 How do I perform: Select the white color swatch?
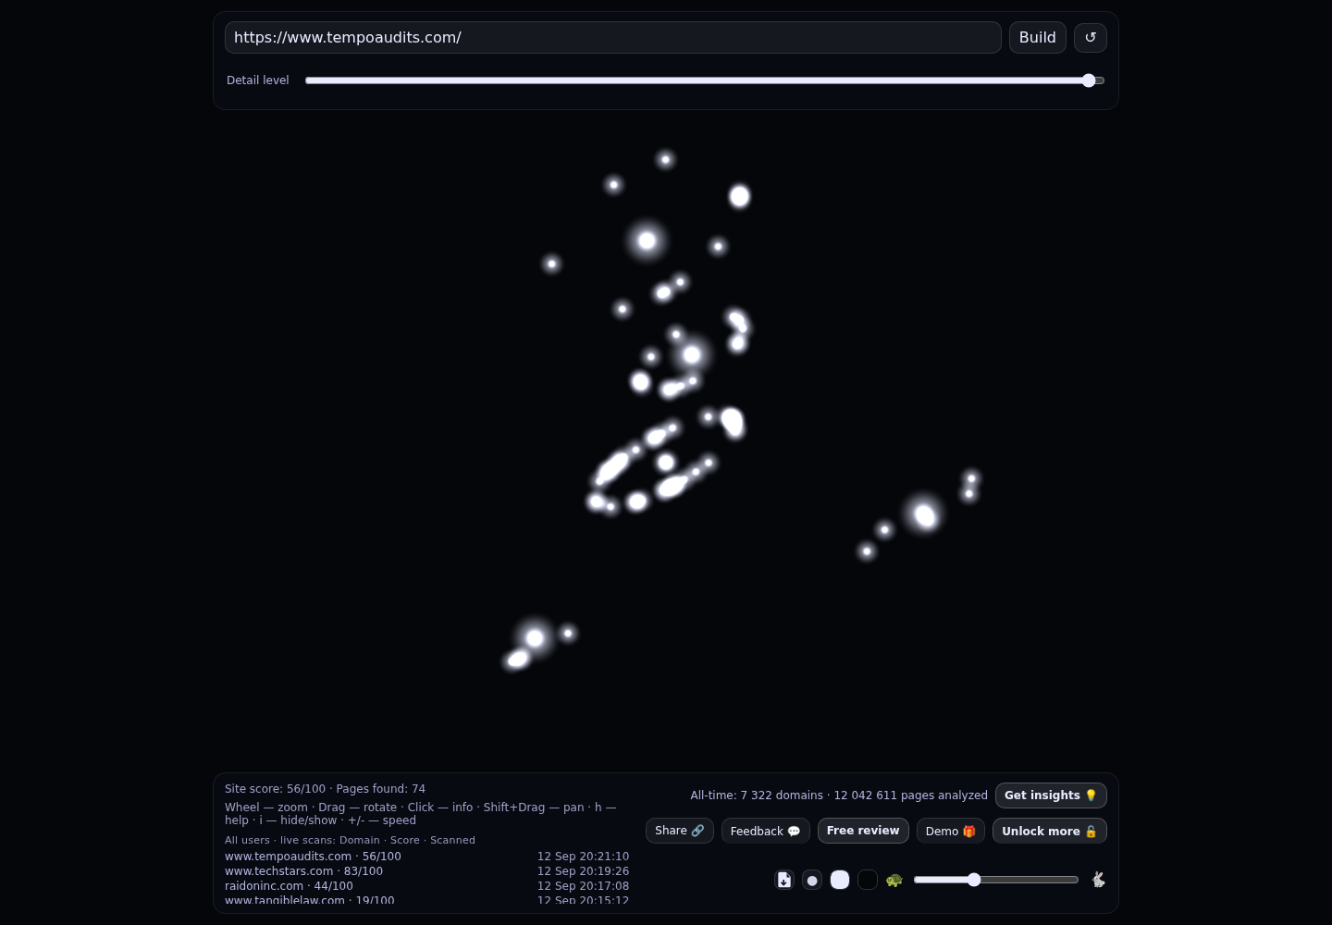(x=840, y=880)
